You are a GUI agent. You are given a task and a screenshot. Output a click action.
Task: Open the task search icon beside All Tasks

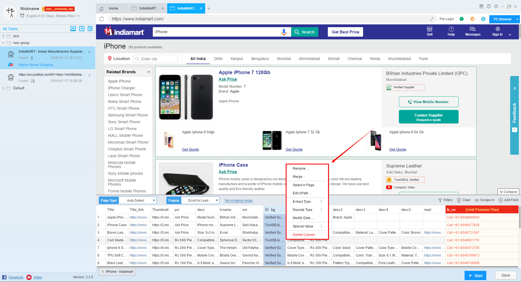click(90, 28)
